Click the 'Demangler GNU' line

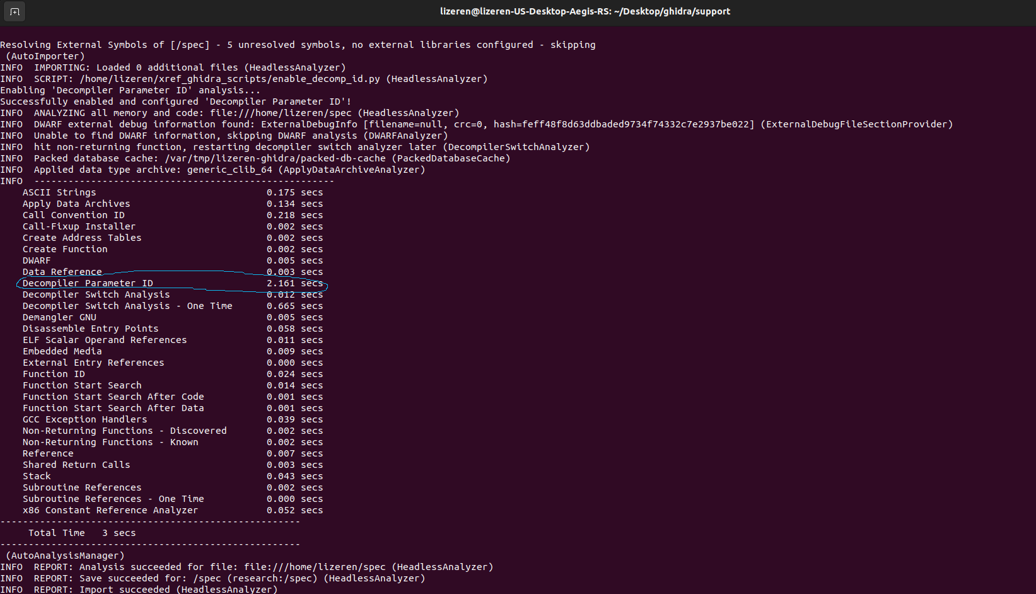pyautogui.click(x=173, y=317)
